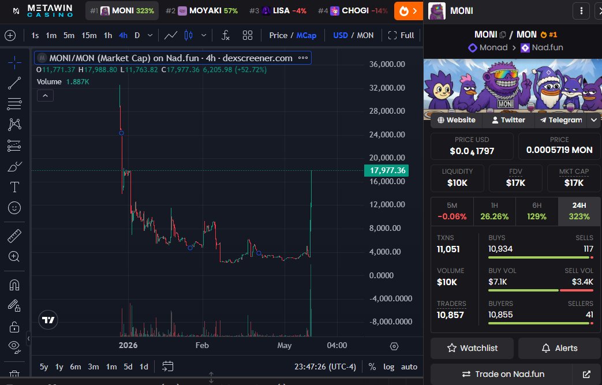Image resolution: width=602 pixels, height=385 pixels.
Task: Open the emoji icons tool
Action: click(x=14, y=208)
